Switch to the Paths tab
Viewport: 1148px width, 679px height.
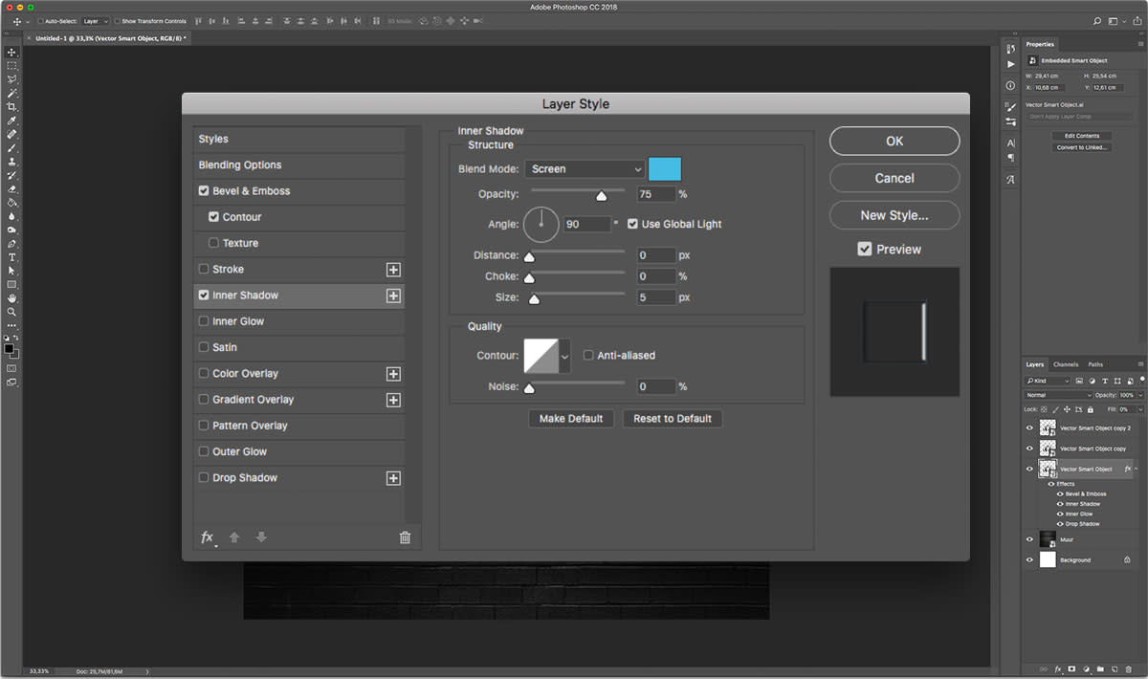tap(1095, 364)
